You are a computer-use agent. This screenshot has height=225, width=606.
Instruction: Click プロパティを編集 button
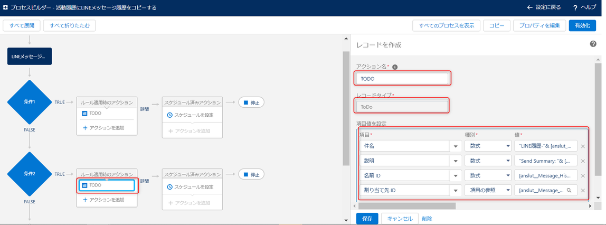pos(539,26)
